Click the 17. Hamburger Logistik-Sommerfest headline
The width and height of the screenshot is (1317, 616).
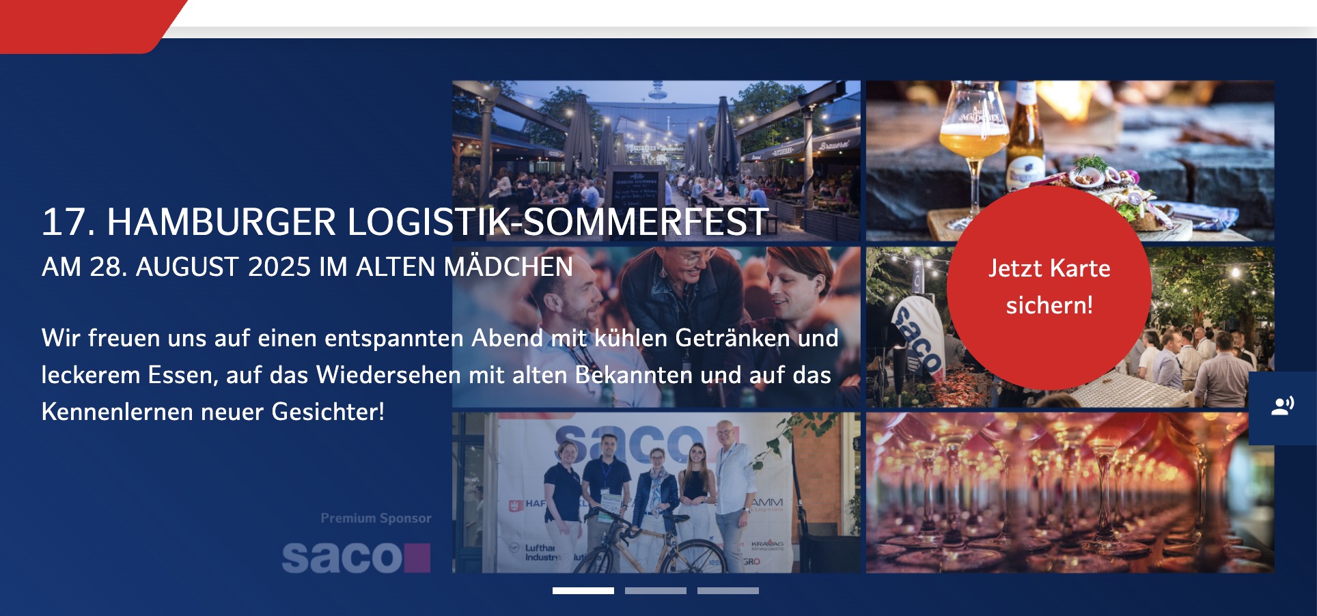(405, 222)
